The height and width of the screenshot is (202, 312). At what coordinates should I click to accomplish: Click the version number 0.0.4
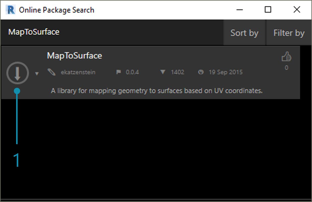click(x=132, y=72)
